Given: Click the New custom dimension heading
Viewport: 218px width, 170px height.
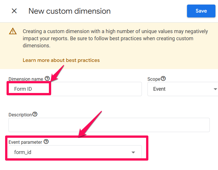Looking at the screenshot, I should [70, 11].
